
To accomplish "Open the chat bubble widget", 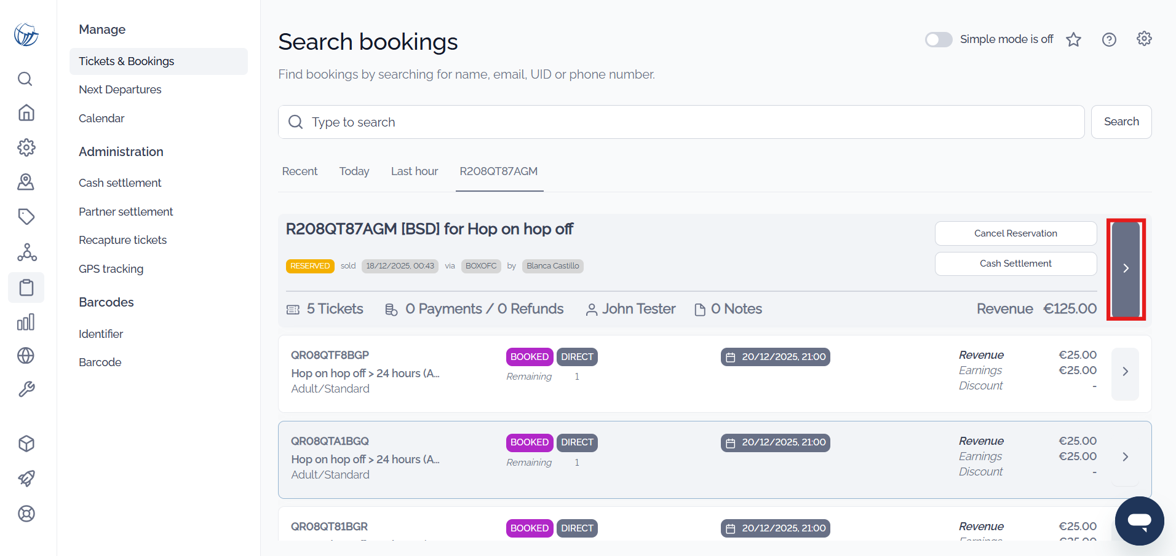I will point(1139,521).
